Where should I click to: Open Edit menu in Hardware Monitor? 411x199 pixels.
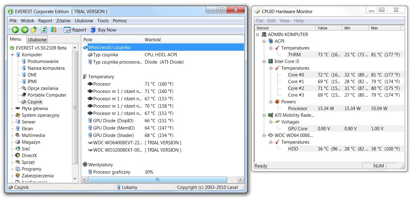[272, 21]
